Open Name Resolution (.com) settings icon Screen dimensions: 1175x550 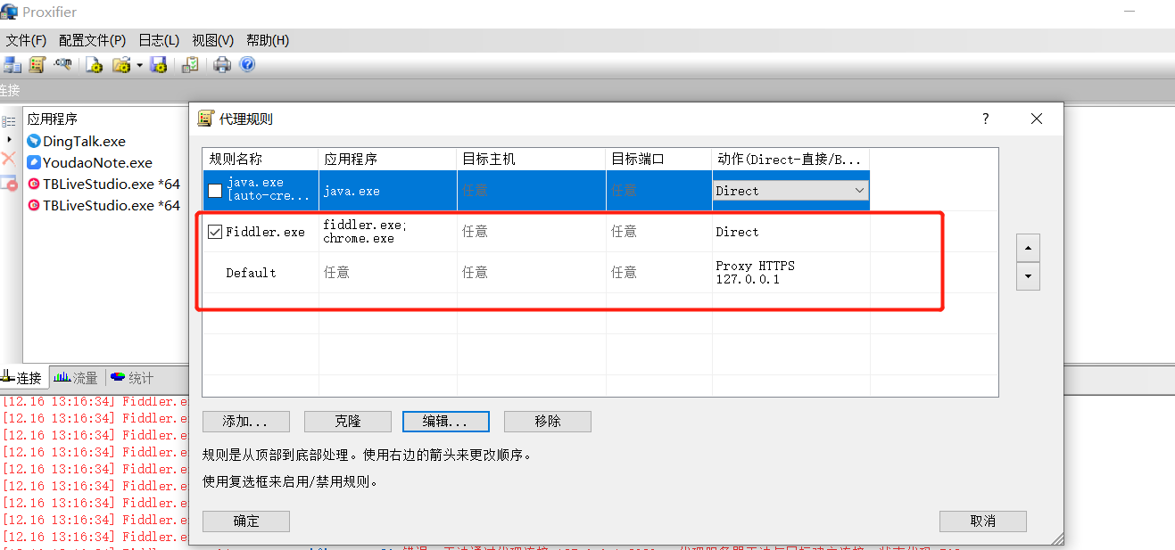62,64
